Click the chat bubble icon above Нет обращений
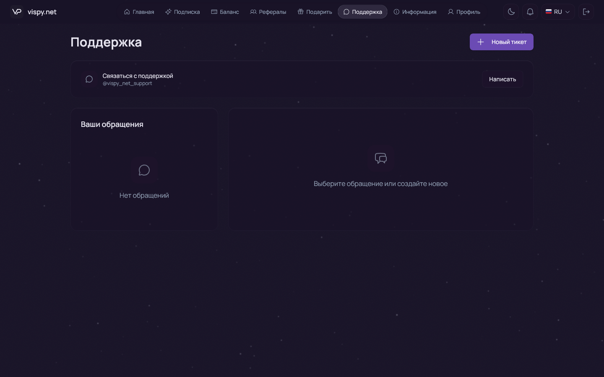604x377 pixels. click(144, 170)
